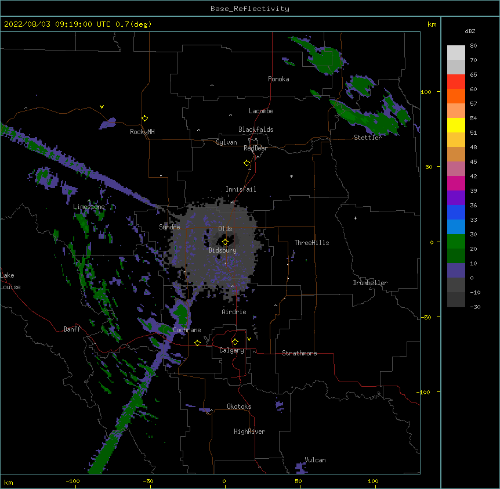Select the yellow diamond marker below Cochrane
This screenshot has width=500, height=489.
(x=197, y=343)
